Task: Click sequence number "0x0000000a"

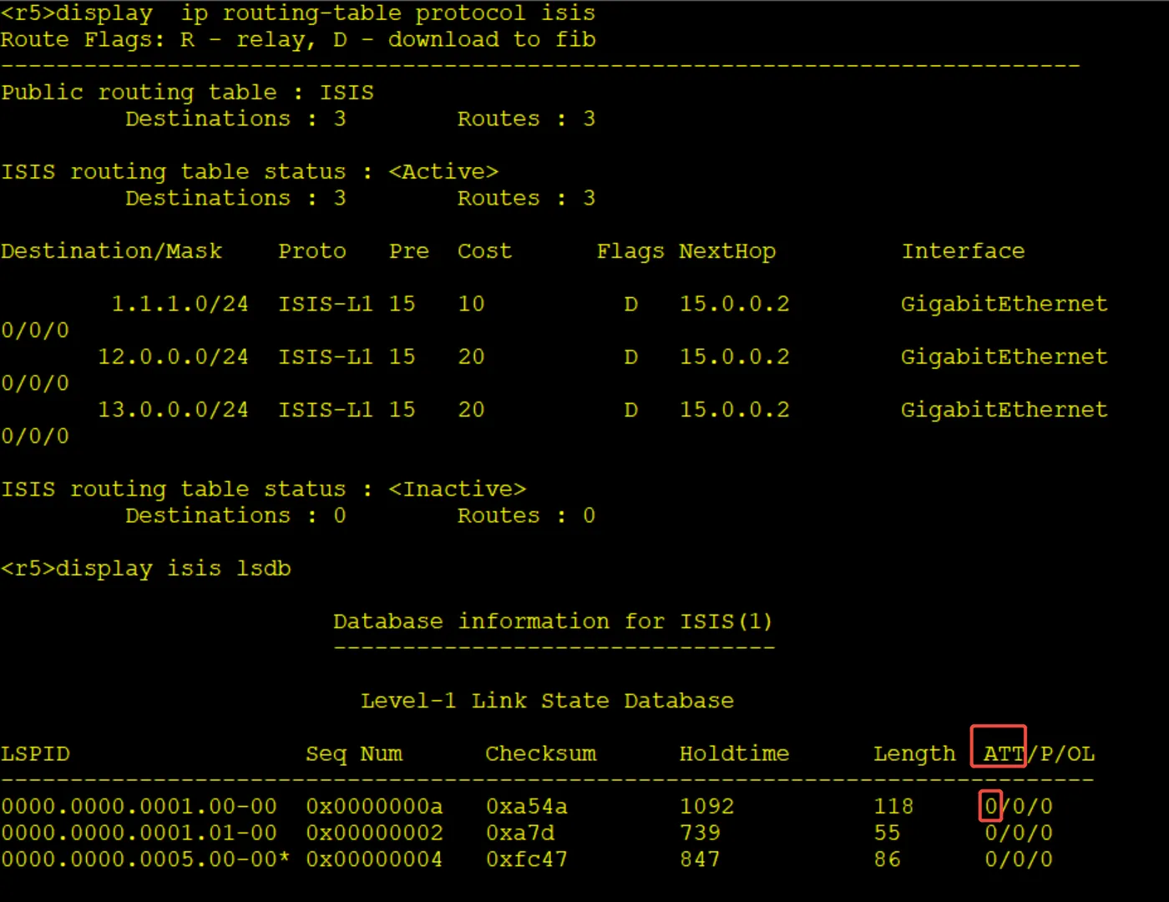Action: pyautogui.click(x=375, y=807)
